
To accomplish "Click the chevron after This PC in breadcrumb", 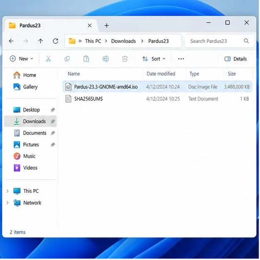I will (x=106, y=41).
